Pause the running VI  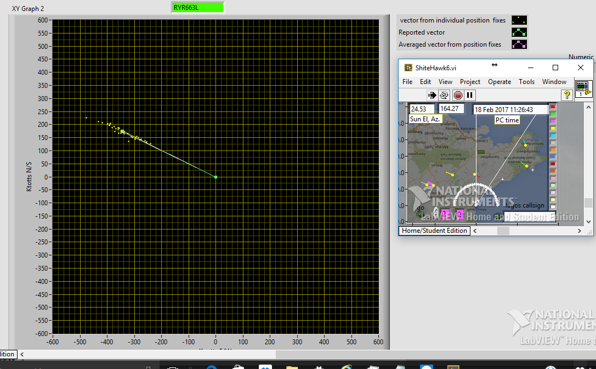pyautogui.click(x=470, y=95)
